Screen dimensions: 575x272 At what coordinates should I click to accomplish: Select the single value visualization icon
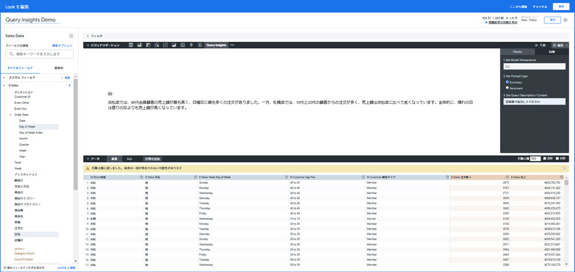click(x=200, y=45)
